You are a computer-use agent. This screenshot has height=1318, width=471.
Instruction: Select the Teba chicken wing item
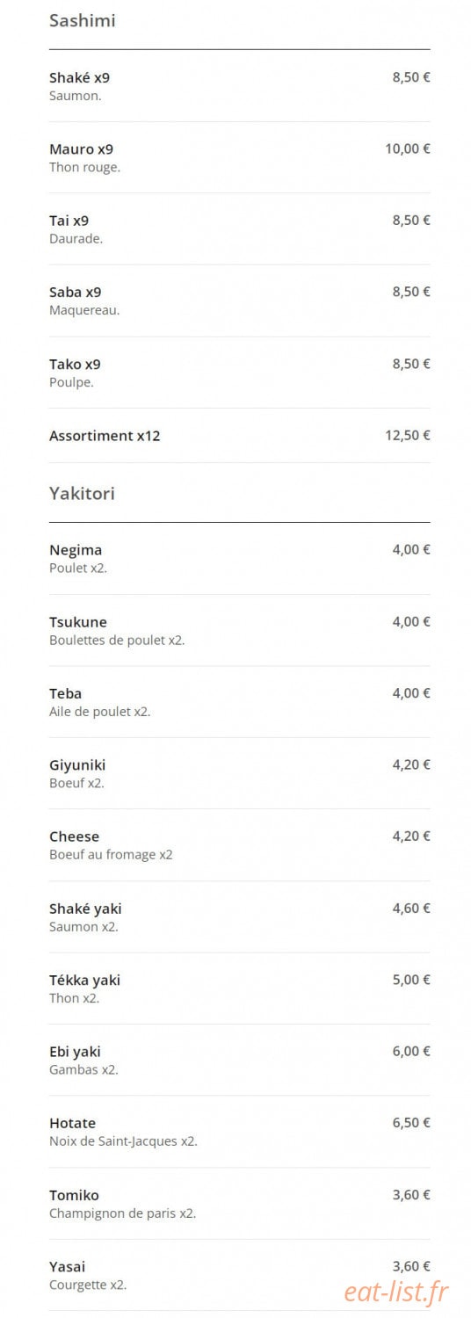[x=239, y=702]
